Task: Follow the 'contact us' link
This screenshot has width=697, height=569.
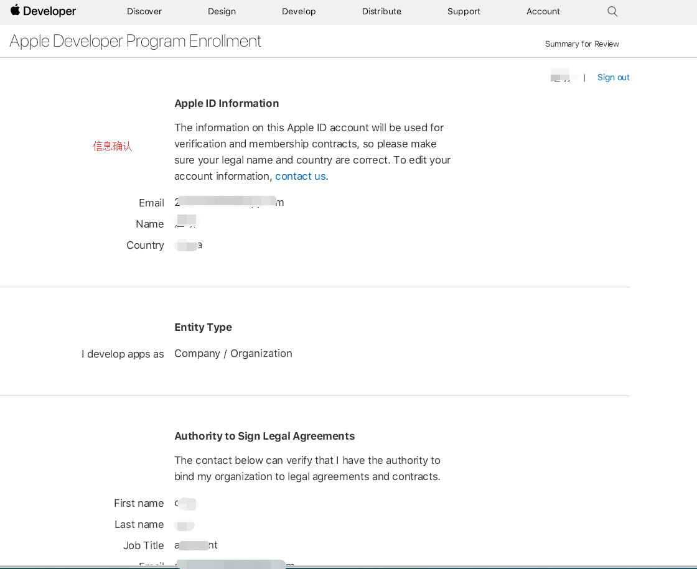Action: click(x=300, y=176)
